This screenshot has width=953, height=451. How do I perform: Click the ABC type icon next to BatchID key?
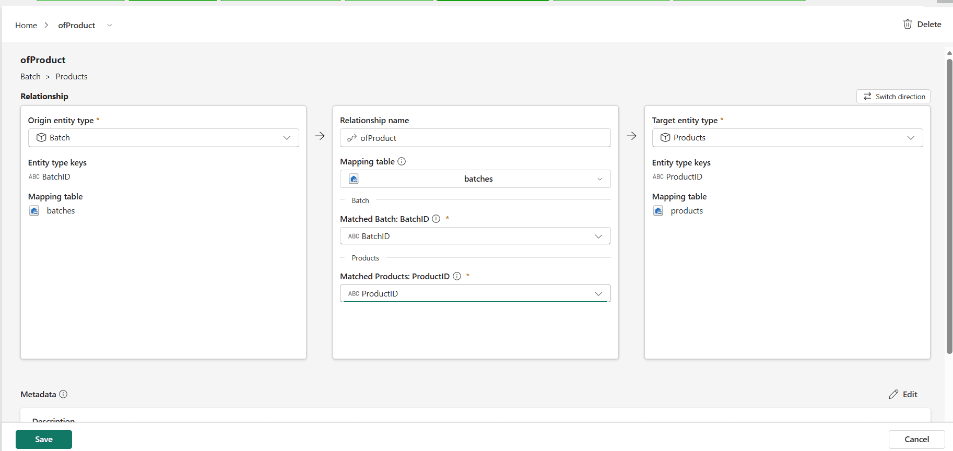pyautogui.click(x=34, y=177)
